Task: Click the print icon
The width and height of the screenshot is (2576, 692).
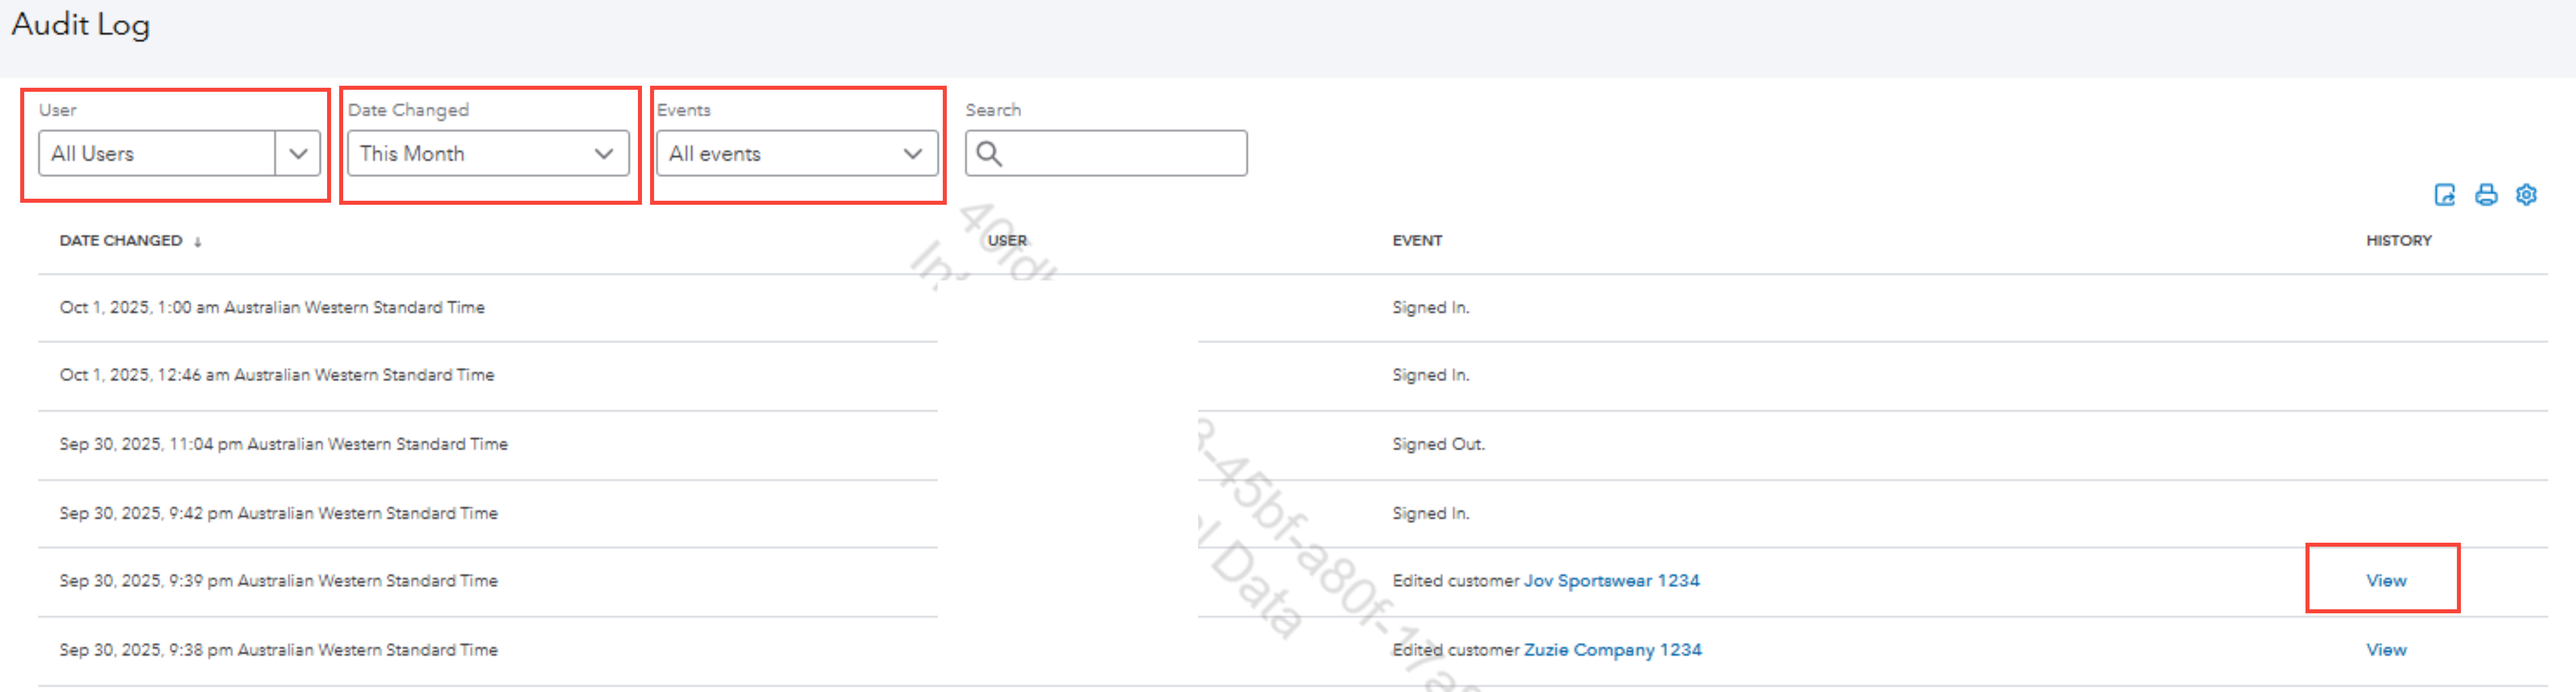Action: point(2485,195)
